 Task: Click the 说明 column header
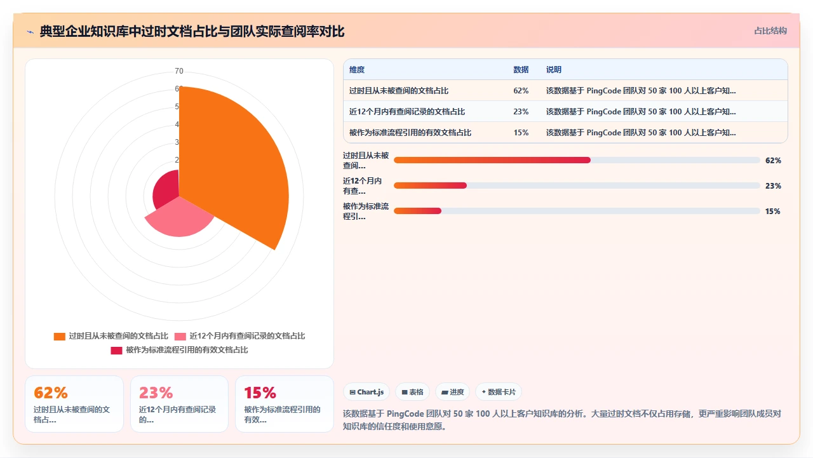554,70
